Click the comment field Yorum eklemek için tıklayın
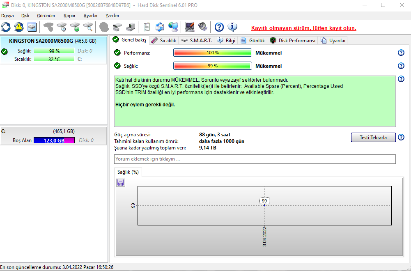This screenshot has height=271, width=411. [255, 159]
